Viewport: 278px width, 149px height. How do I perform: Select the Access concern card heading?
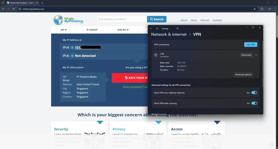click(177, 129)
